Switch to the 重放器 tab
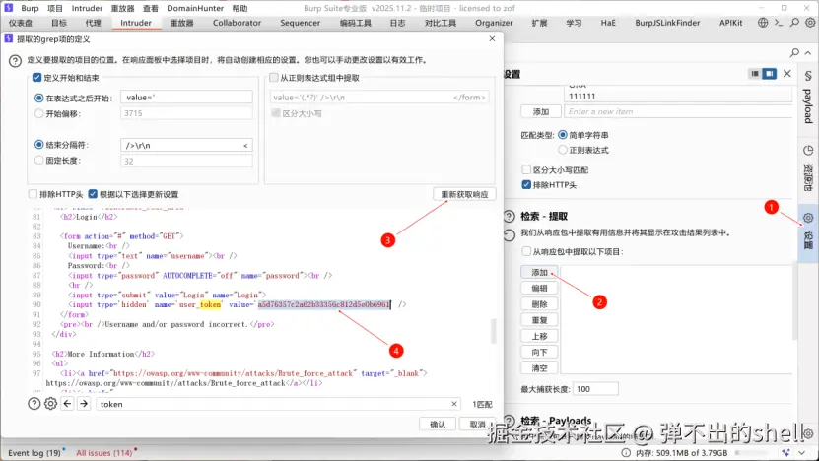The height and width of the screenshot is (461, 819). (x=181, y=23)
